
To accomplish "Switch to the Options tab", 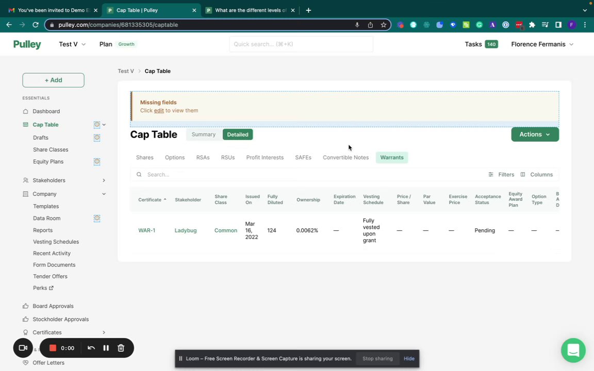I will point(175,158).
